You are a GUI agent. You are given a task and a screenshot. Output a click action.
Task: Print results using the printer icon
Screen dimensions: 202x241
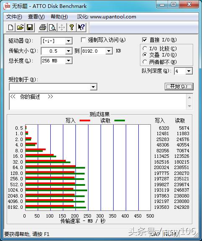click(43, 28)
